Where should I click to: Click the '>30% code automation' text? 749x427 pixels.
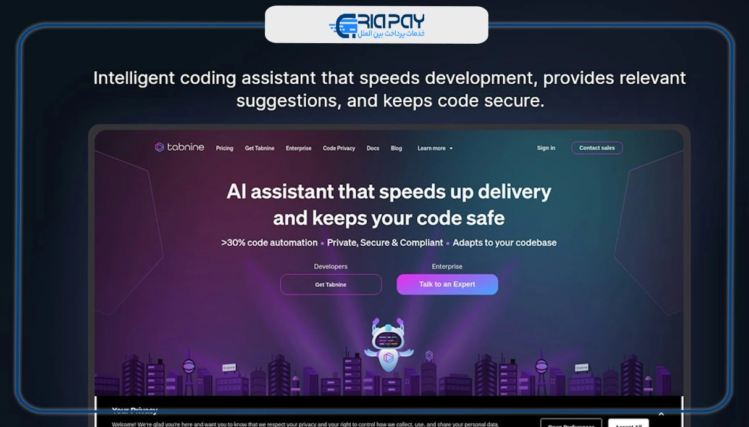[269, 243]
